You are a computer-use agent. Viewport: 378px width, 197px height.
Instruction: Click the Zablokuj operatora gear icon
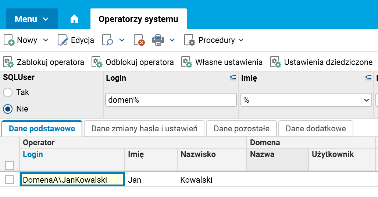click(x=8, y=62)
